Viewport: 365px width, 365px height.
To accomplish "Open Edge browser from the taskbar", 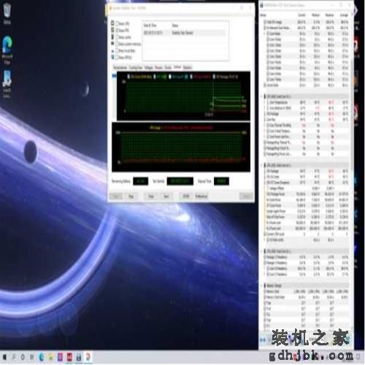I will (42, 357).
